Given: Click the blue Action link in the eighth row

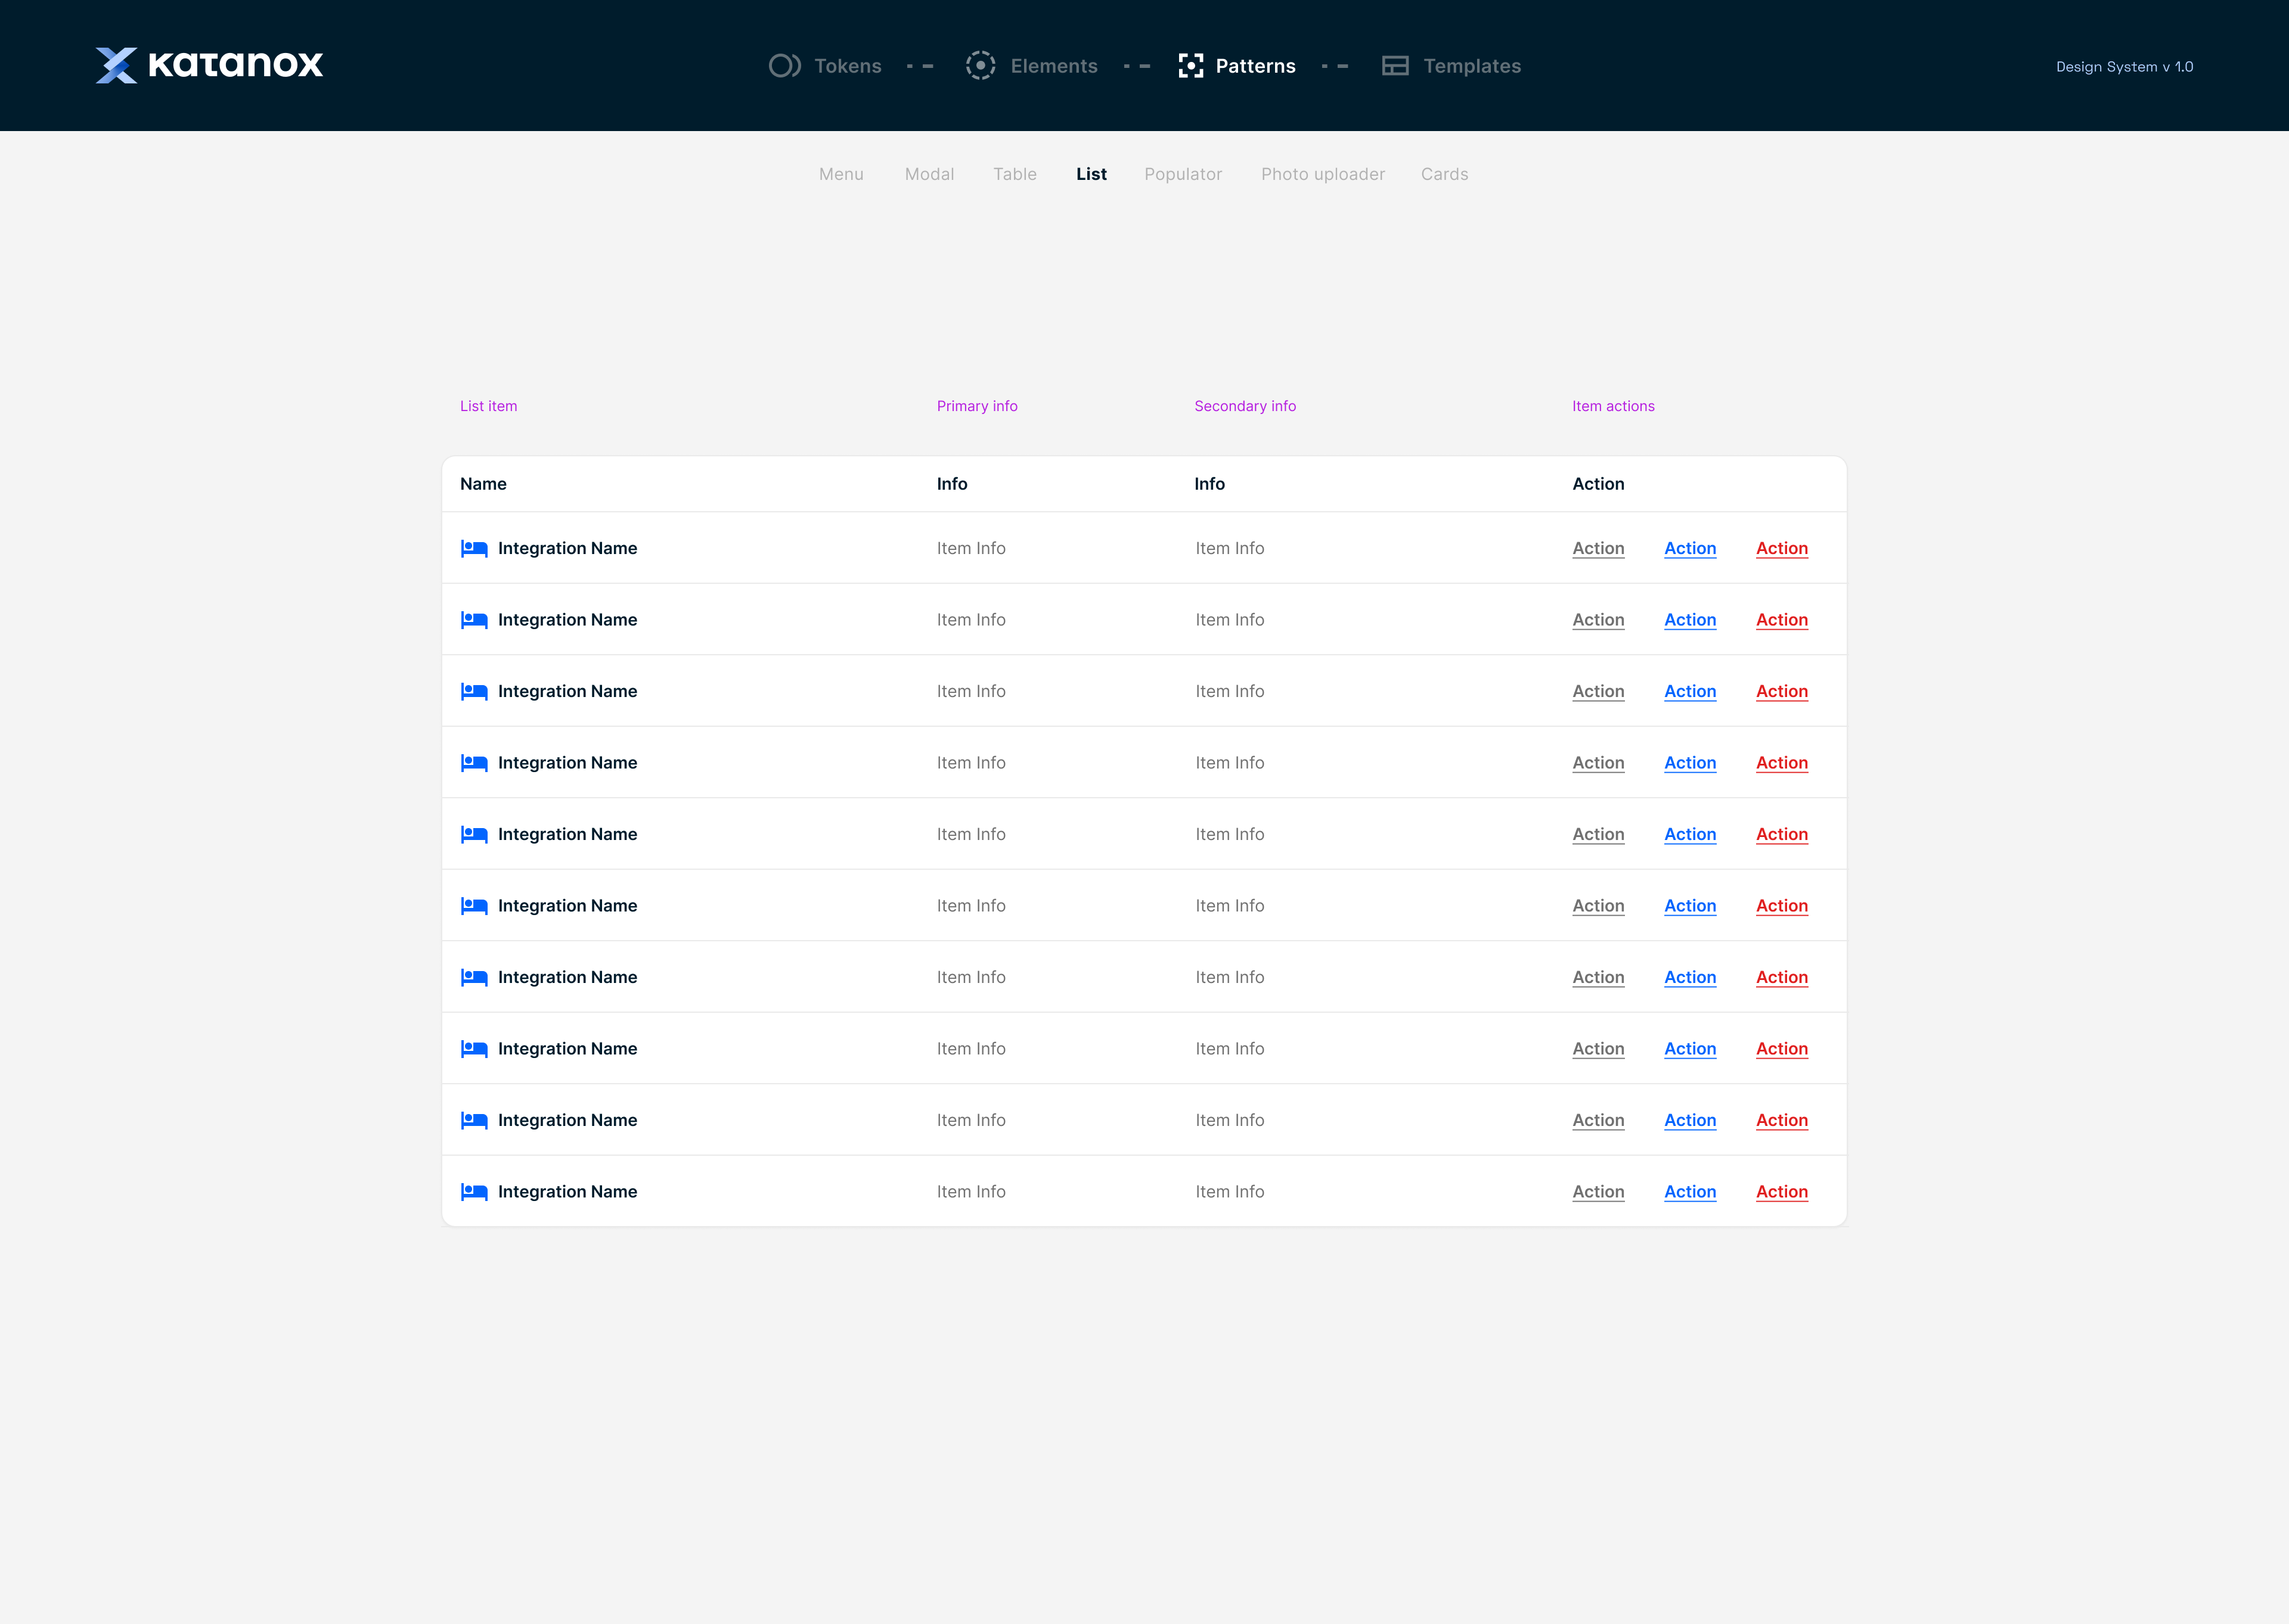Looking at the screenshot, I should click(x=1690, y=1049).
